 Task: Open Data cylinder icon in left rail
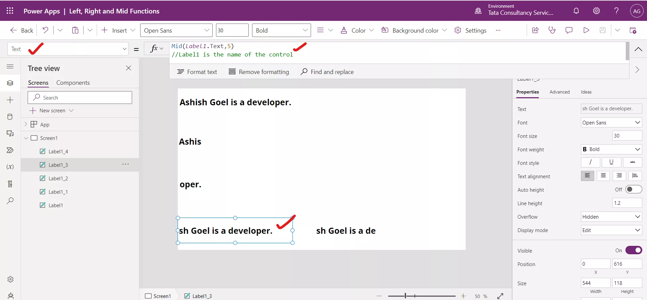[10, 117]
